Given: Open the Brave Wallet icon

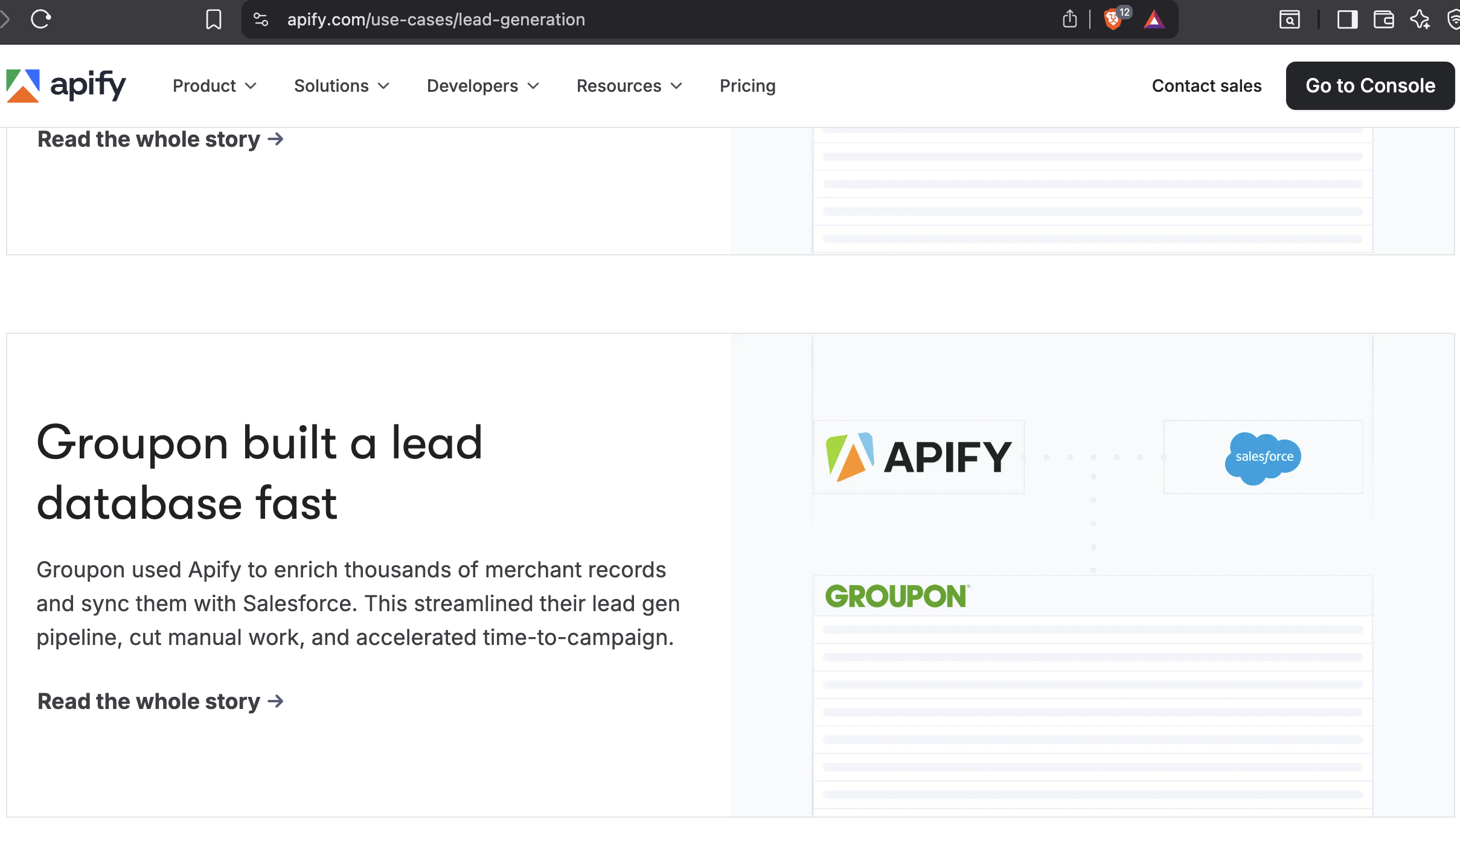Looking at the screenshot, I should coord(1383,20).
